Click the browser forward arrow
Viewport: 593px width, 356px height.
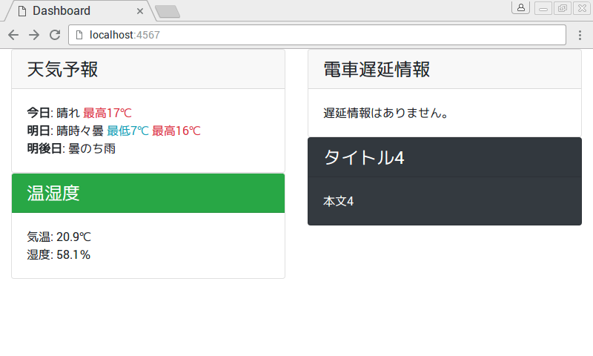tap(34, 35)
